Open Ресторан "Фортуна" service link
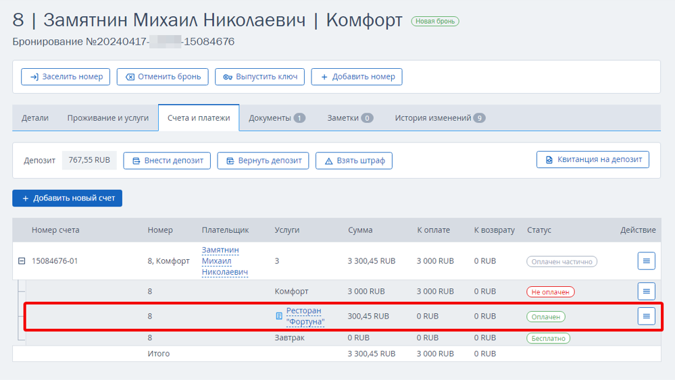Screen dimensions: 675x380 (305, 316)
